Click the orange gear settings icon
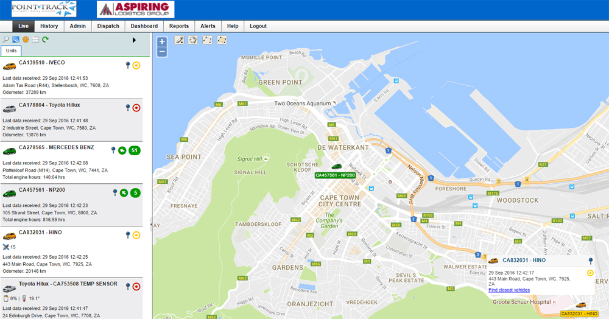 pos(26,40)
